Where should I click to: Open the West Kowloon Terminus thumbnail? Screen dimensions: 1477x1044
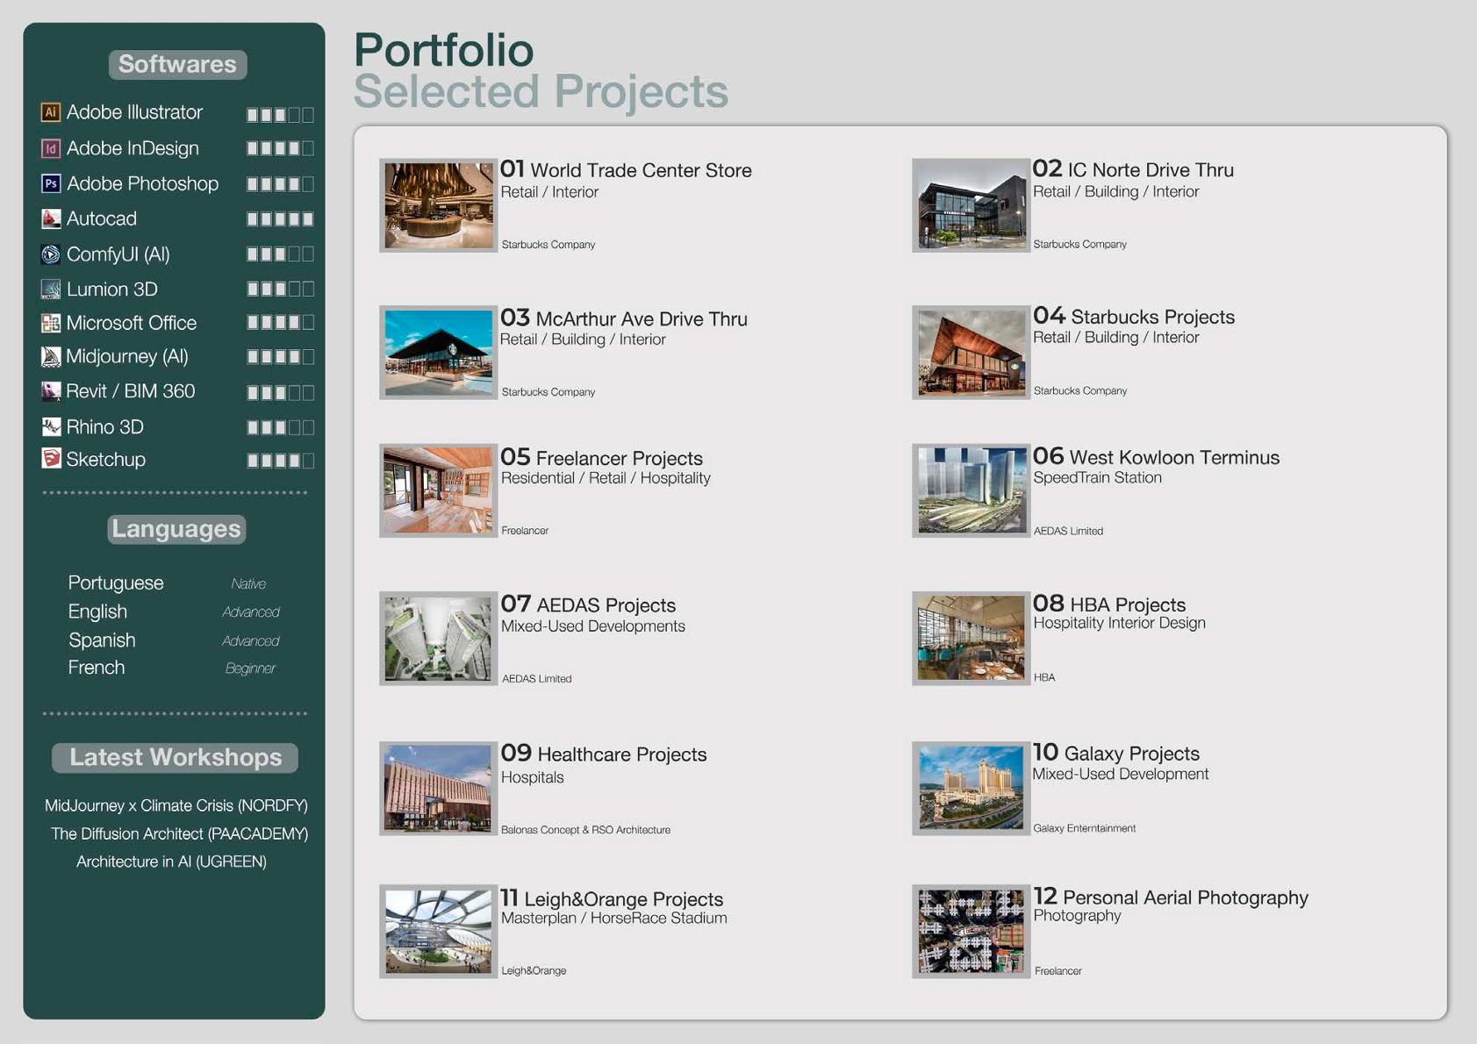point(971,490)
